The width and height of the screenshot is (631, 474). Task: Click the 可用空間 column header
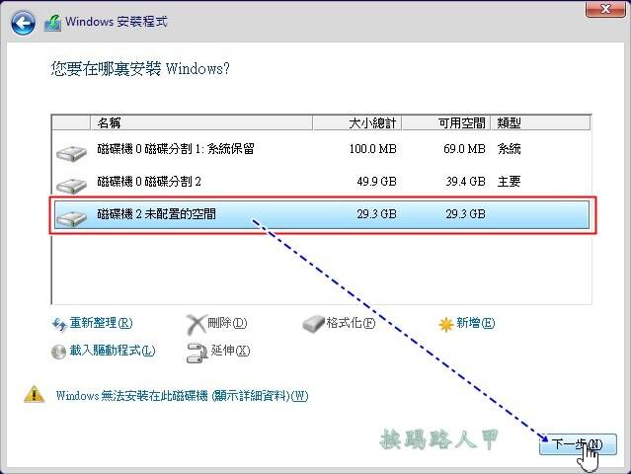click(446, 122)
